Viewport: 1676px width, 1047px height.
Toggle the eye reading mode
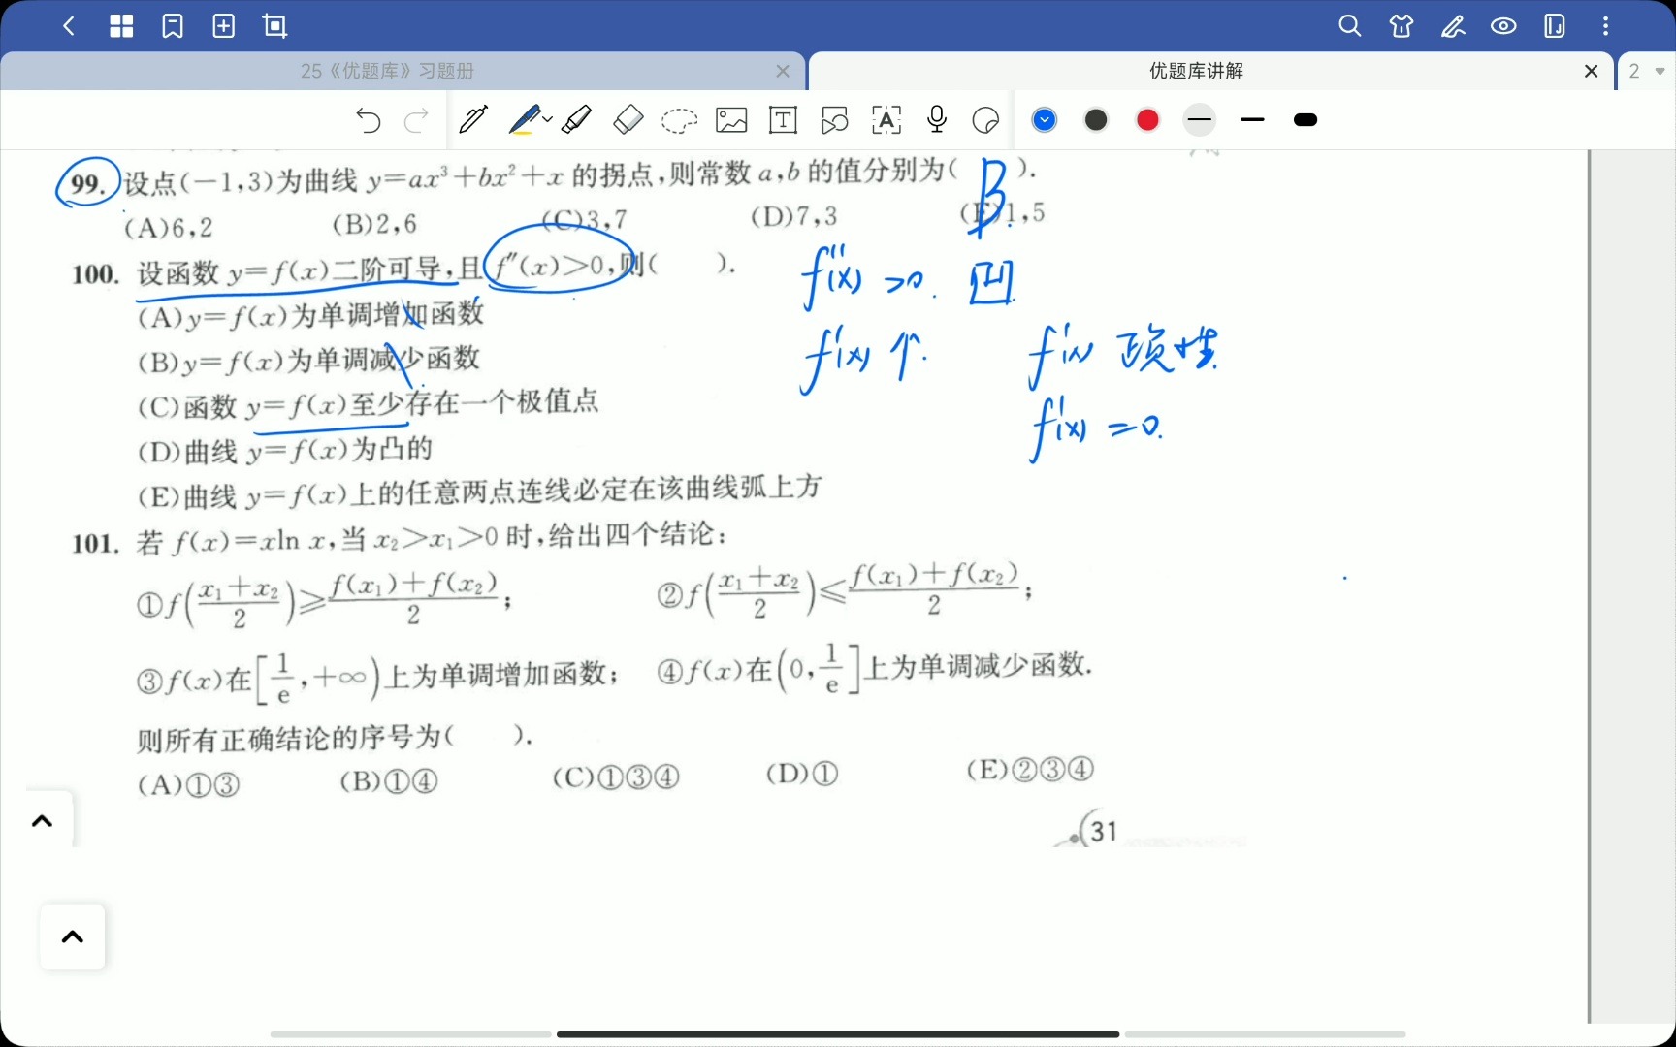click(1504, 26)
